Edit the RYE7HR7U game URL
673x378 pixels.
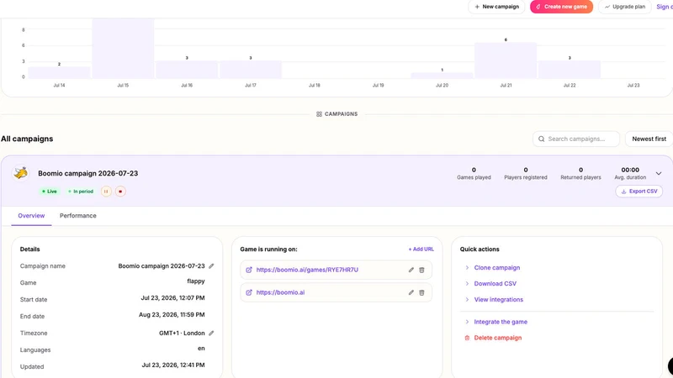coord(411,270)
